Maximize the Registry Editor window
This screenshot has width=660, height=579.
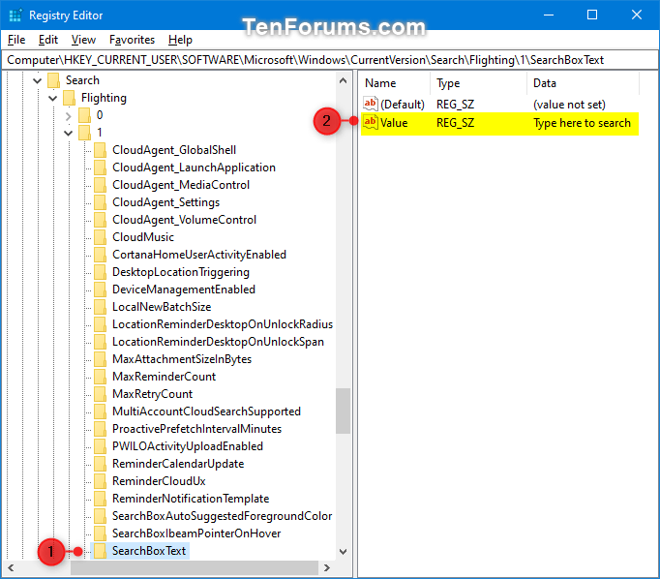592,15
